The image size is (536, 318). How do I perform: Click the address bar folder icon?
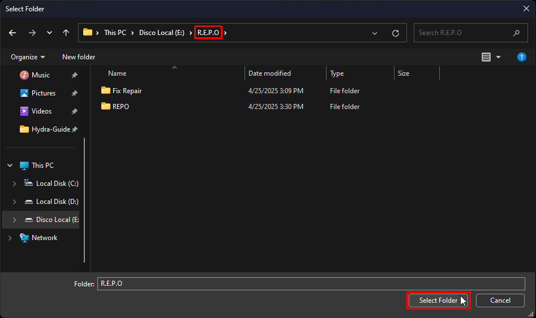click(88, 32)
